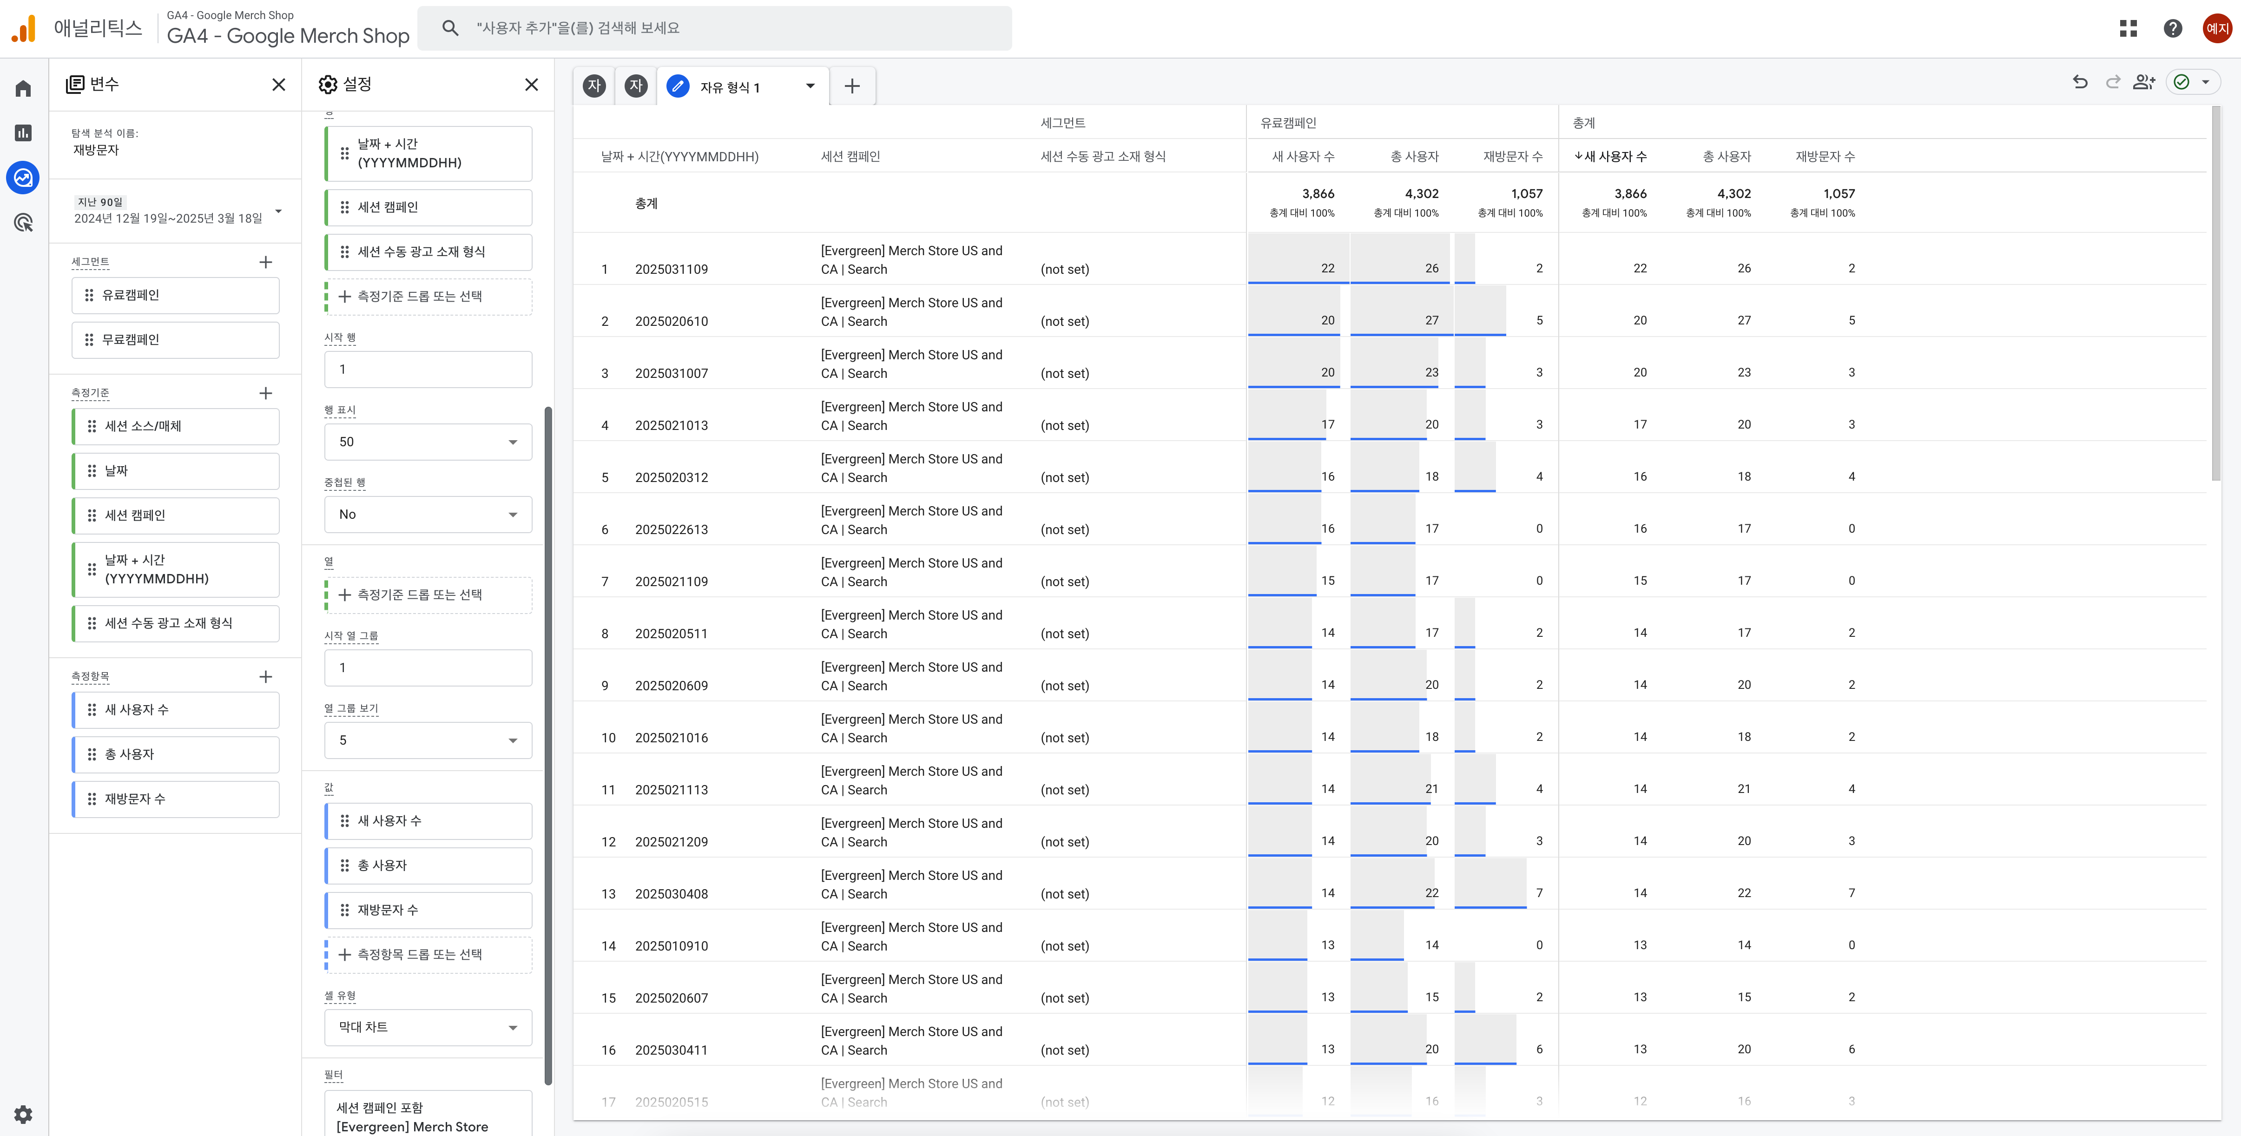
Task: Select the 날짜 dimension chip
Action: 176,470
